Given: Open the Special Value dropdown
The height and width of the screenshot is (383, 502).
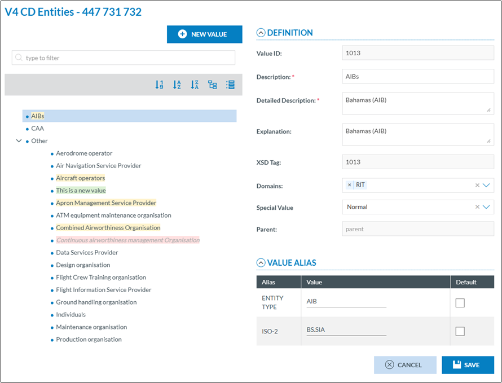Looking at the screenshot, I should pos(487,207).
